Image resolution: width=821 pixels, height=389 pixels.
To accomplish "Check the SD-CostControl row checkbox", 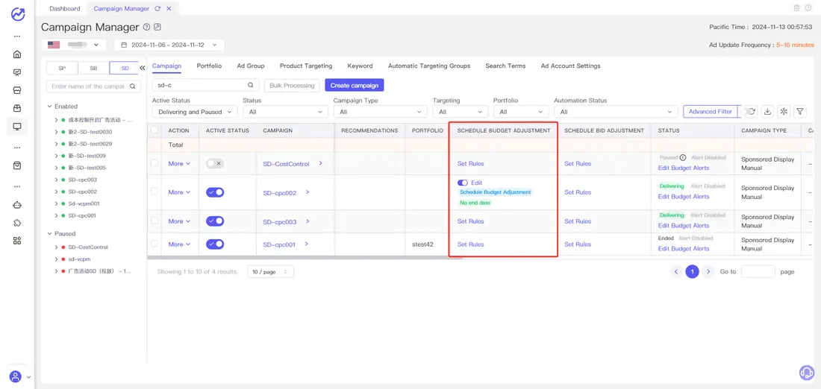I will tap(154, 163).
